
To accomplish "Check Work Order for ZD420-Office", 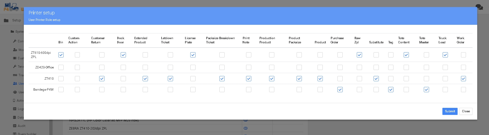I will point(464,67).
